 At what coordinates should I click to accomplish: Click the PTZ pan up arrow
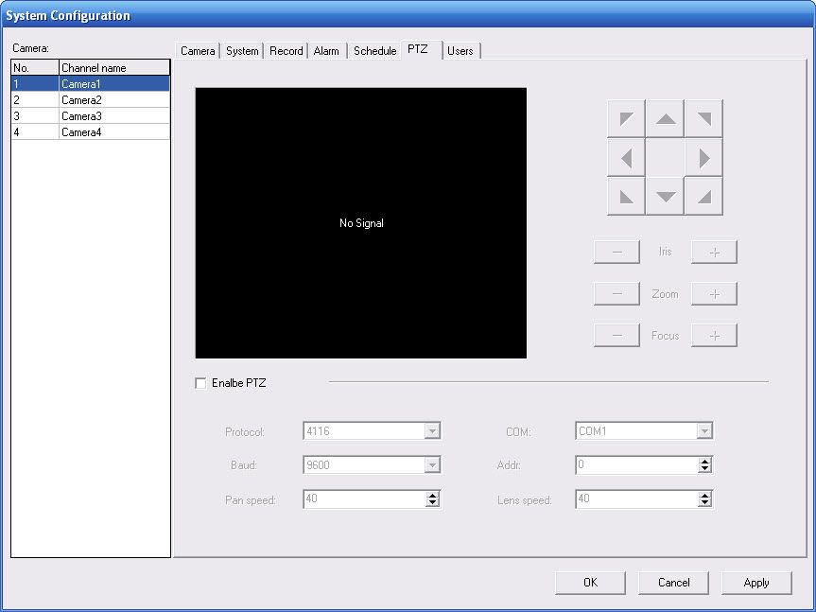666,119
